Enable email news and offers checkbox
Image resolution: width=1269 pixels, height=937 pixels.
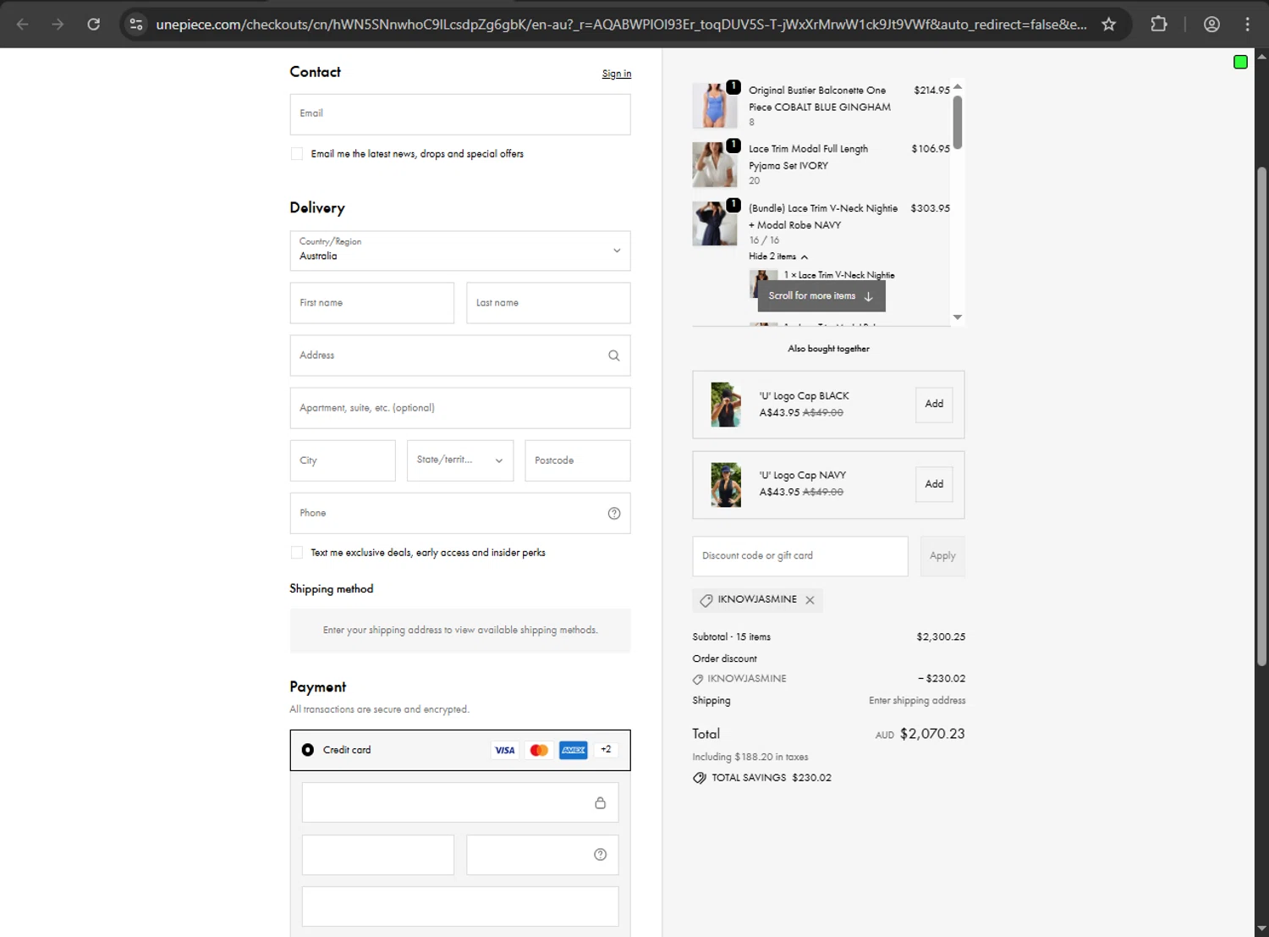(297, 154)
